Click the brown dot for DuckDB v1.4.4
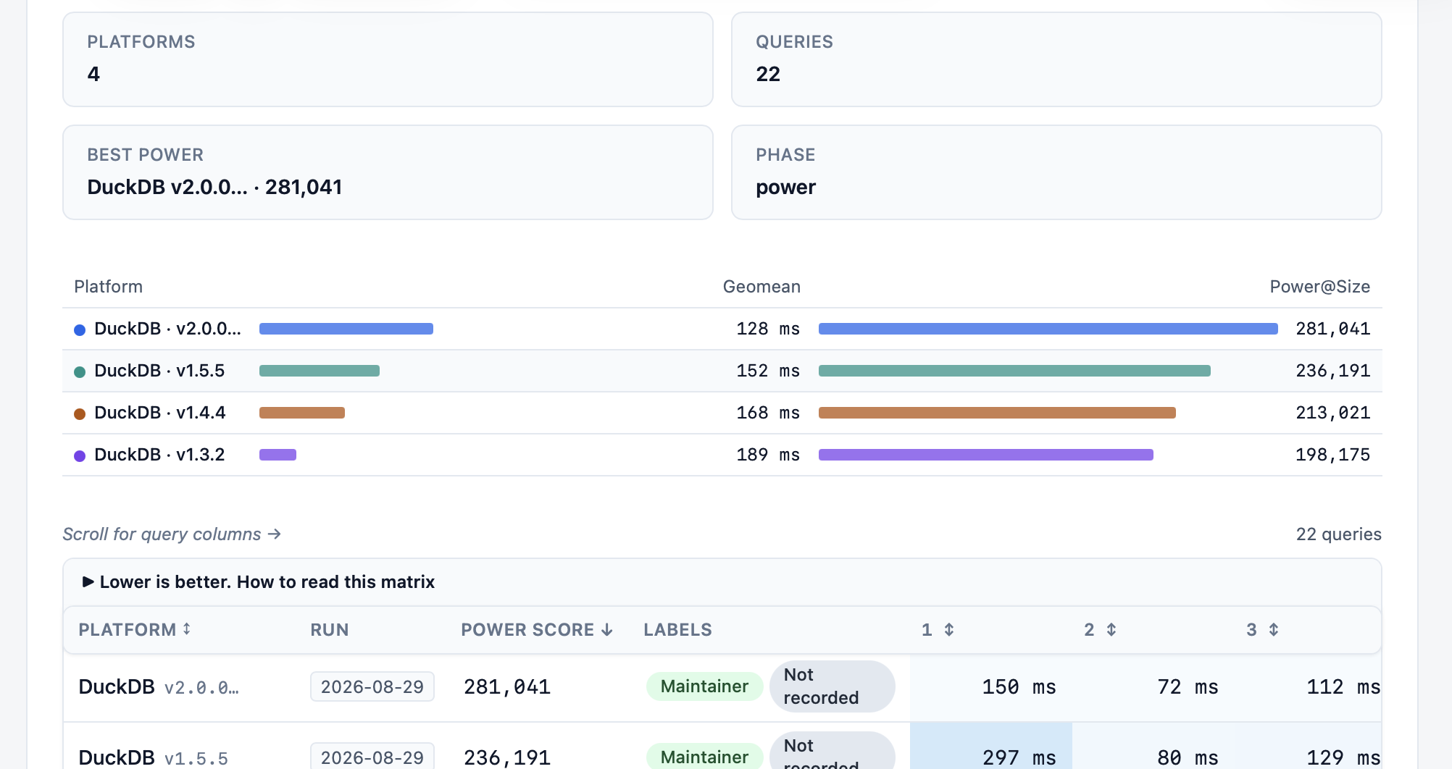1452x769 pixels. click(x=80, y=413)
